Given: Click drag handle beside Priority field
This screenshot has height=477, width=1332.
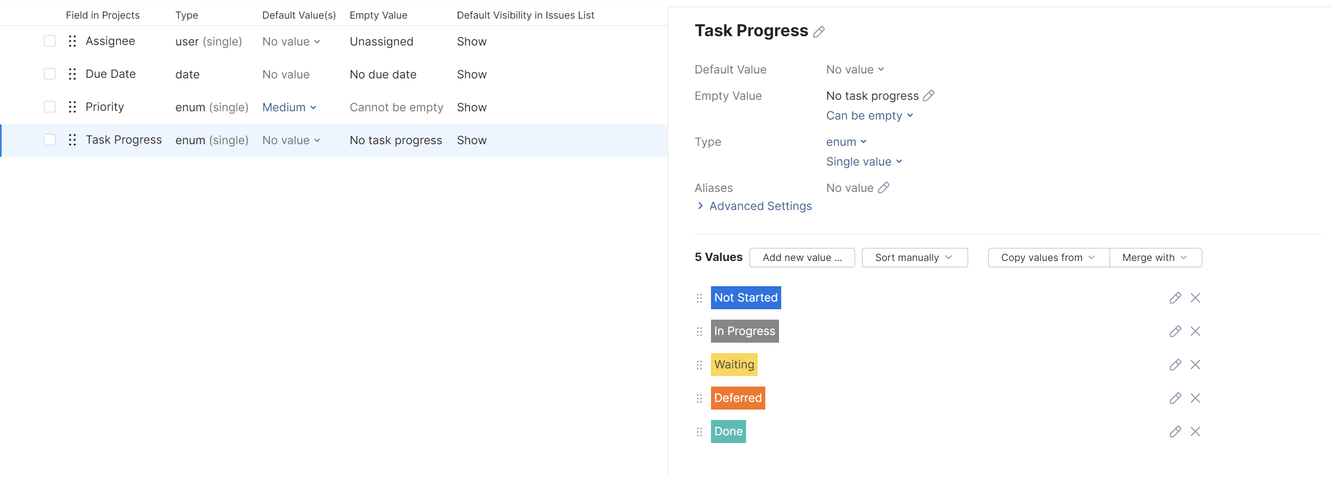Looking at the screenshot, I should coord(72,107).
